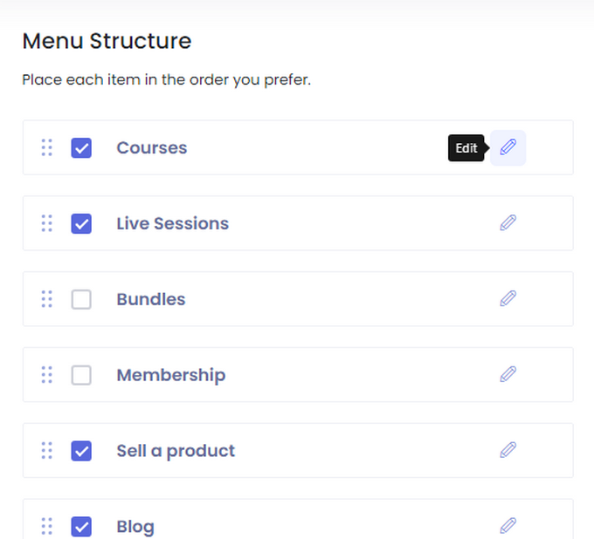Uncheck the Courses checkbox

pyautogui.click(x=81, y=147)
